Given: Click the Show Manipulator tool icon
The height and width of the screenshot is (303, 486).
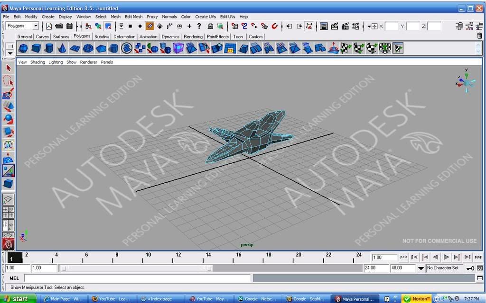Looking at the screenshot, I should pyautogui.click(x=9, y=171).
